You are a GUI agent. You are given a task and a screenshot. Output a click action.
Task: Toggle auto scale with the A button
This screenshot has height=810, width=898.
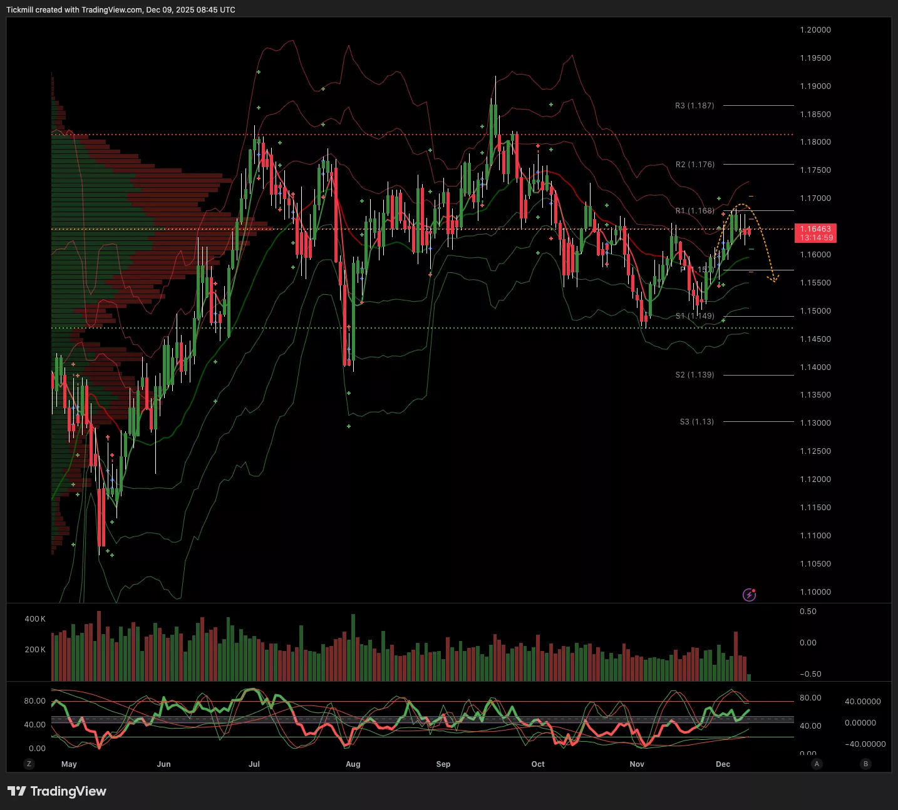pyautogui.click(x=817, y=764)
